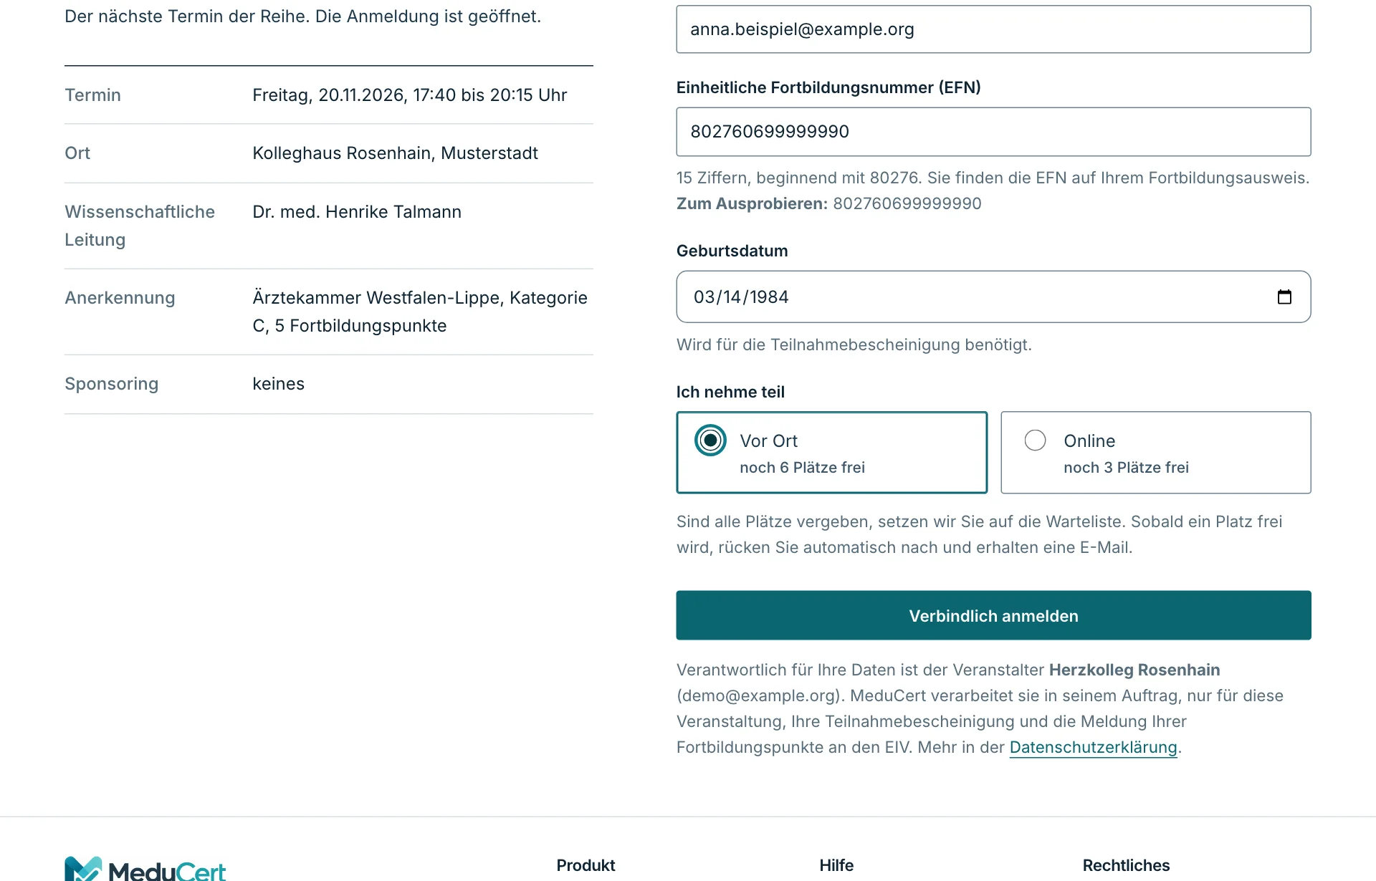The width and height of the screenshot is (1376, 881).
Task: Focus the email field with anna.beispiel@example.org
Action: [x=993, y=29]
